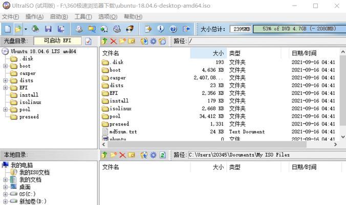Click the Save As double-floppy icon
Image resolution: width=346 pixels, height=205 pixels.
coord(61,29)
